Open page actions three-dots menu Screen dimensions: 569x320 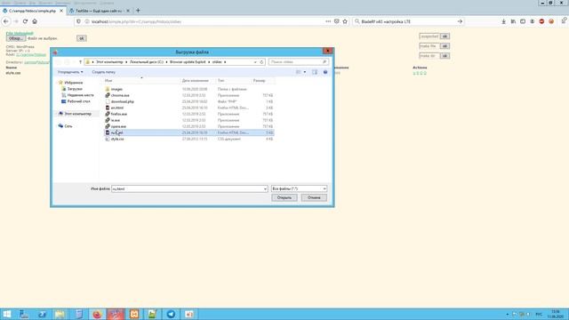coord(328,21)
